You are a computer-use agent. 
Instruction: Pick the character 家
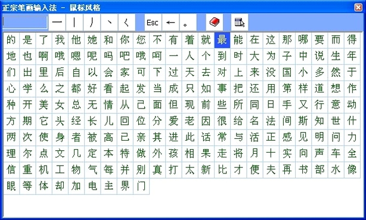125,72
